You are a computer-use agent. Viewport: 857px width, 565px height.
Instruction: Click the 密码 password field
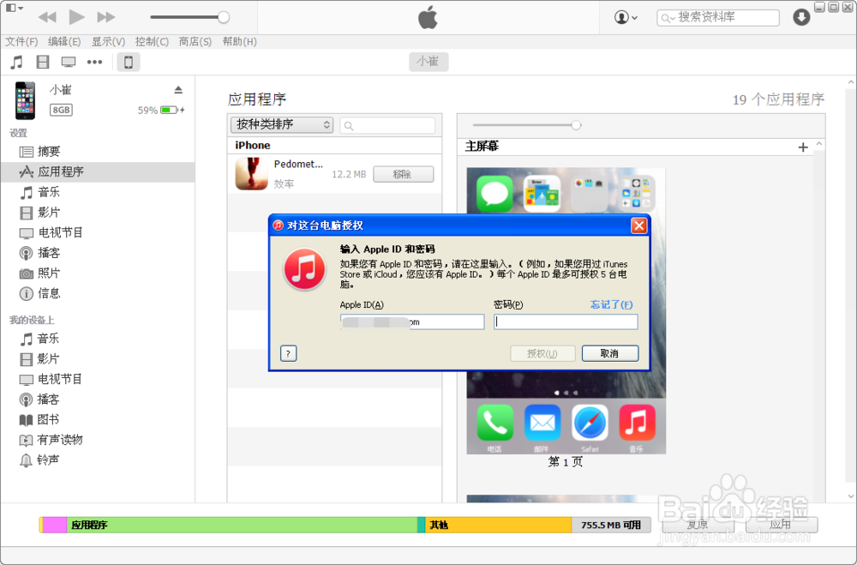tap(566, 322)
